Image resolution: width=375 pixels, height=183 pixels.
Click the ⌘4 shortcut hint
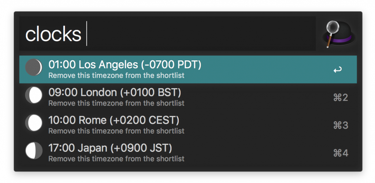tap(341, 153)
